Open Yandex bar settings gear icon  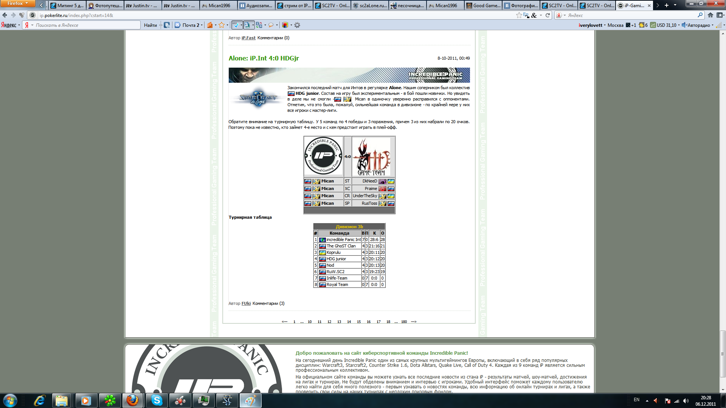[297, 25]
